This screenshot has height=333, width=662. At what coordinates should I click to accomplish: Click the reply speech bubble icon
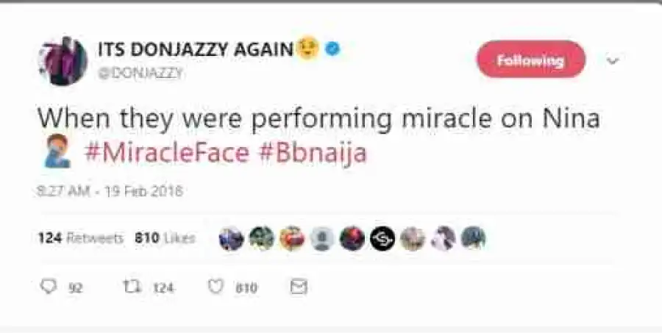(x=49, y=287)
